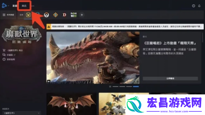Expand the chevron beside the Battle.net logo
The height and width of the screenshot is (115, 205).
(x=9, y=6)
